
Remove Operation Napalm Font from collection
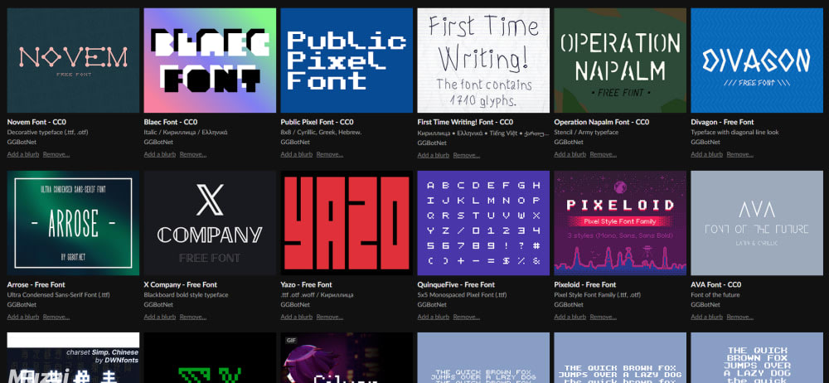coord(604,154)
